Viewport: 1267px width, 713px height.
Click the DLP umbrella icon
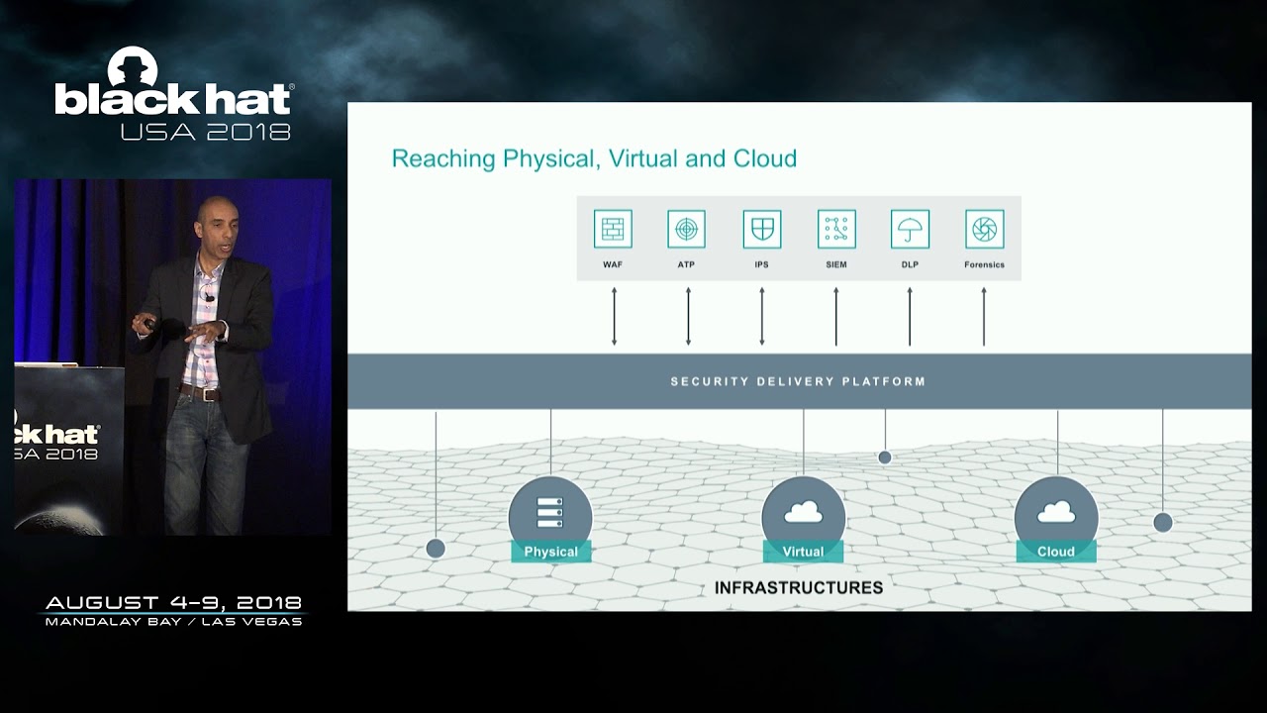pos(910,229)
